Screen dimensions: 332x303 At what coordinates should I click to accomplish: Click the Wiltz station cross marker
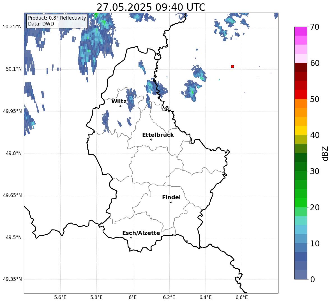[121, 106]
